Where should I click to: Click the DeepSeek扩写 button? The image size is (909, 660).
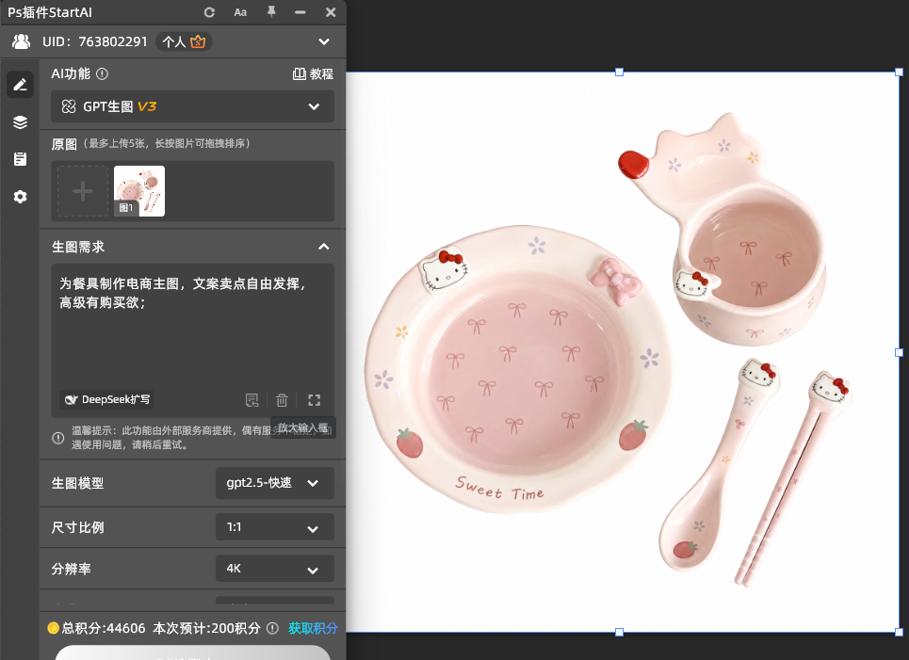(x=106, y=399)
